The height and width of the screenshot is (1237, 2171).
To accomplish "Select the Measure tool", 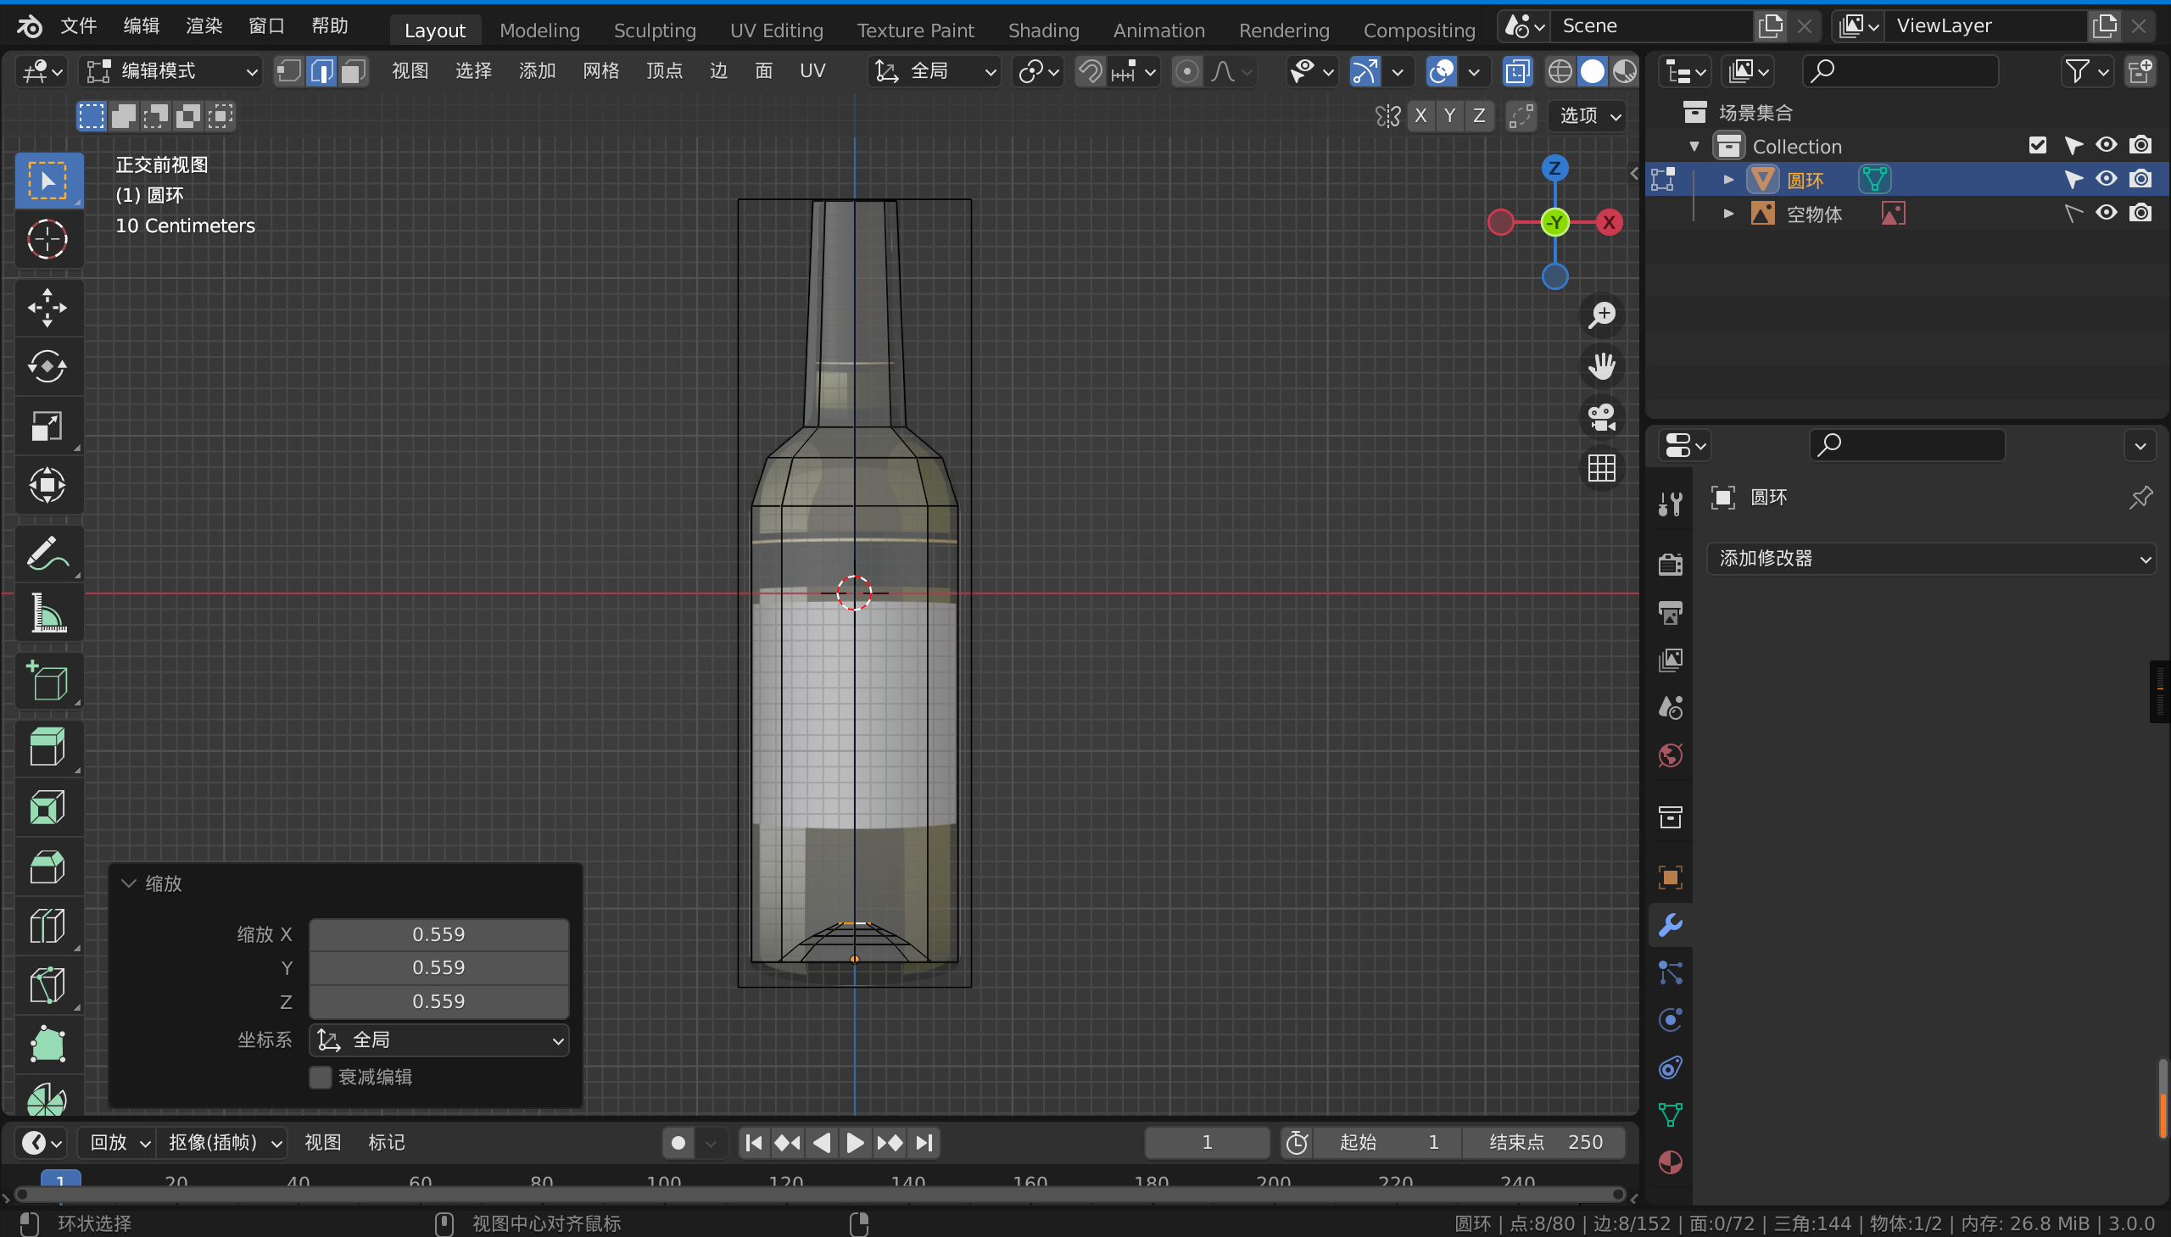I will click(x=48, y=612).
